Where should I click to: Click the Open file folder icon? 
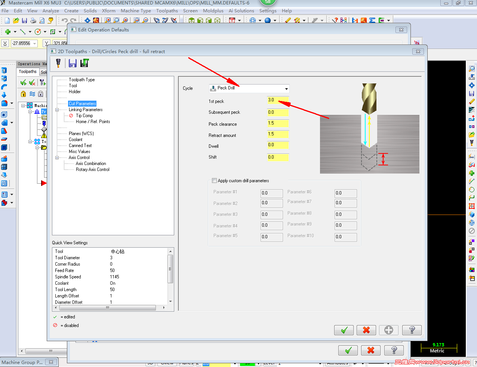(16, 20)
